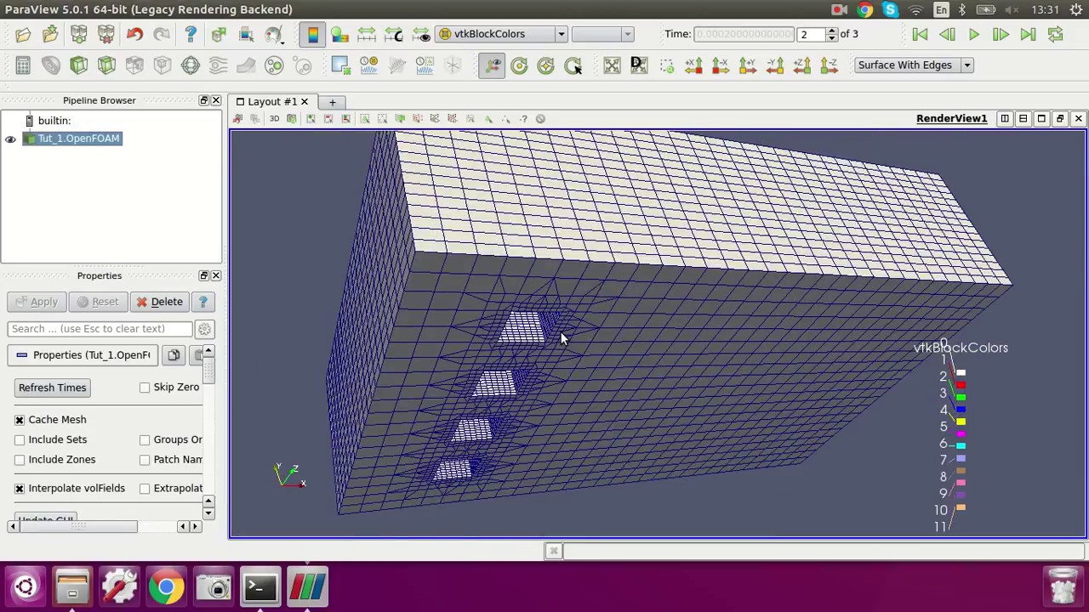Apply the Glyph filter icon
Viewport: 1089px width, 612px height.
tap(191, 65)
